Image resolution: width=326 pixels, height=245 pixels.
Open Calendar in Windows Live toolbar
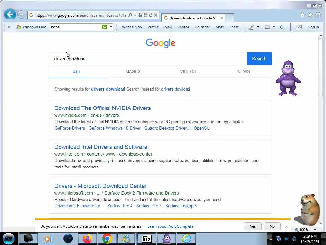click(x=202, y=27)
